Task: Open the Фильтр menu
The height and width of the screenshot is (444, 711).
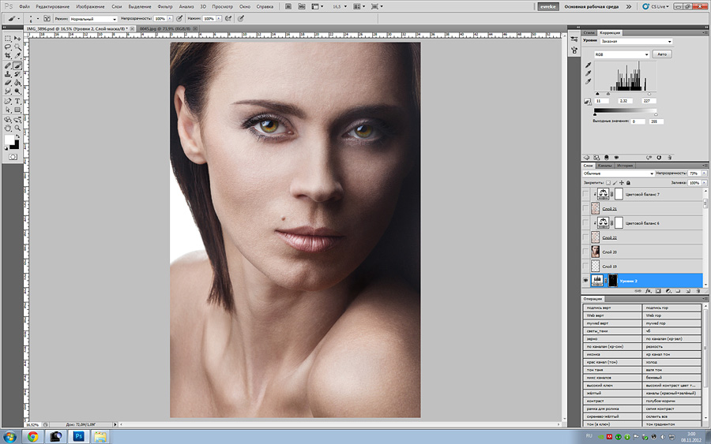Action: coord(164,6)
